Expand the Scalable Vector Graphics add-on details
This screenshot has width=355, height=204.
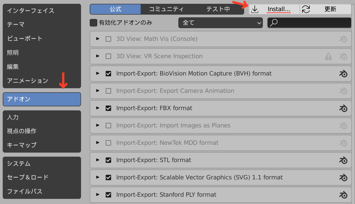[98, 177]
